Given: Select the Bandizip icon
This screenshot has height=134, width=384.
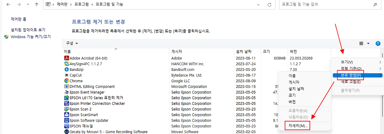Looking at the screenshot, I should [67, 69].
